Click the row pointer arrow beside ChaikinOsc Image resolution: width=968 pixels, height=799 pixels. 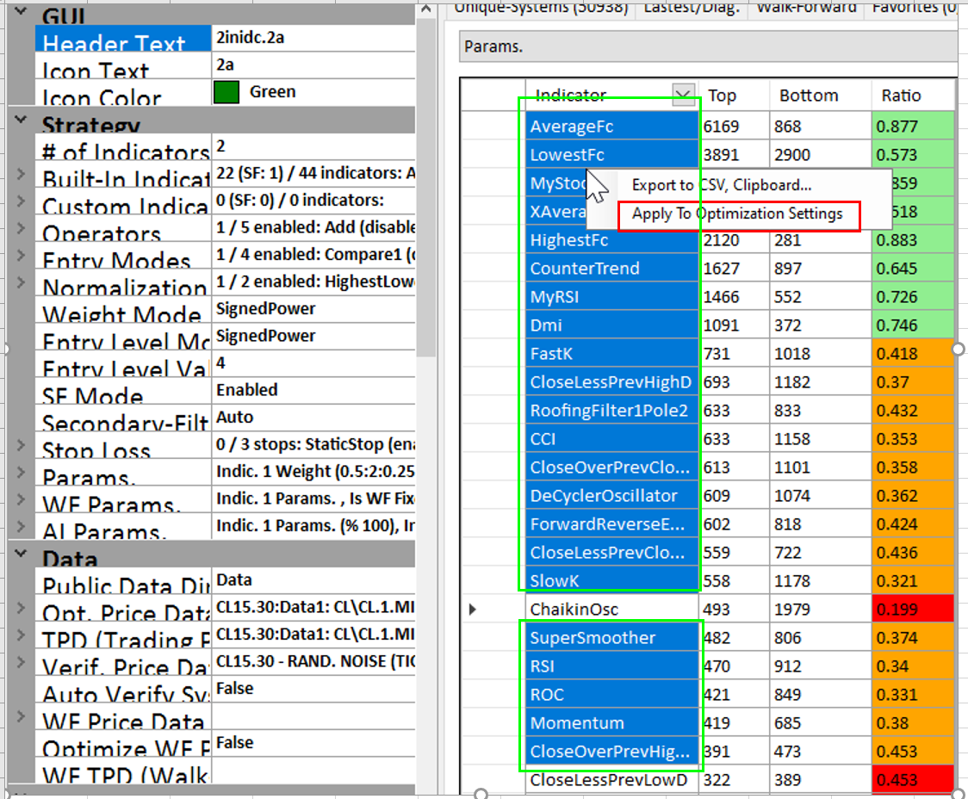[x=472, y=610]
